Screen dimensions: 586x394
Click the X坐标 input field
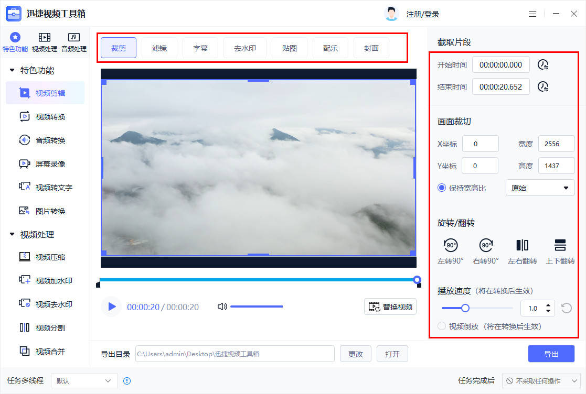pos(480,144)
